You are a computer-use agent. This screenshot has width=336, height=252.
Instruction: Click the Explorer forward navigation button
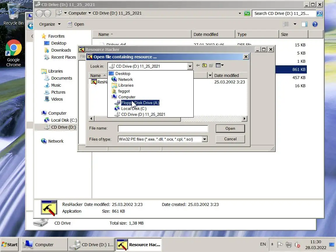point(47,13)
